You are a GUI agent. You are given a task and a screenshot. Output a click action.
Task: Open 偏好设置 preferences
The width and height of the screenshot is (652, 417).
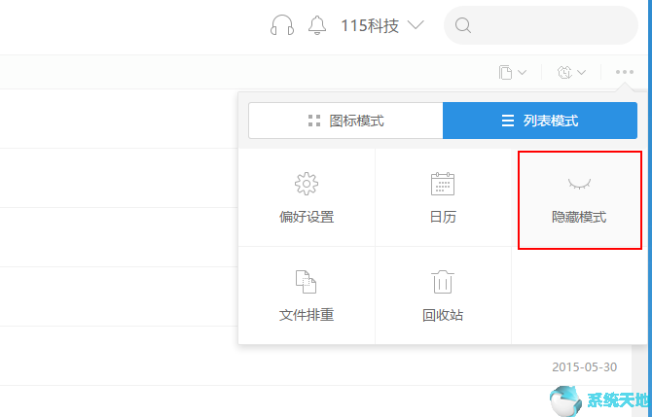point(307,197)
